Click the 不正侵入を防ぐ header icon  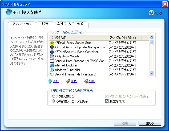coord(9,12)
